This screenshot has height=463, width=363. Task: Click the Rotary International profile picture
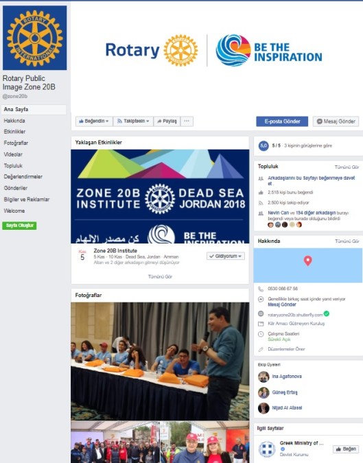coord(34,38)
